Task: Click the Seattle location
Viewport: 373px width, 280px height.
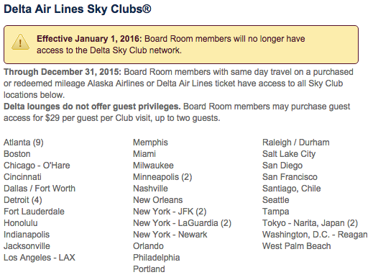Action: (276, 200)
